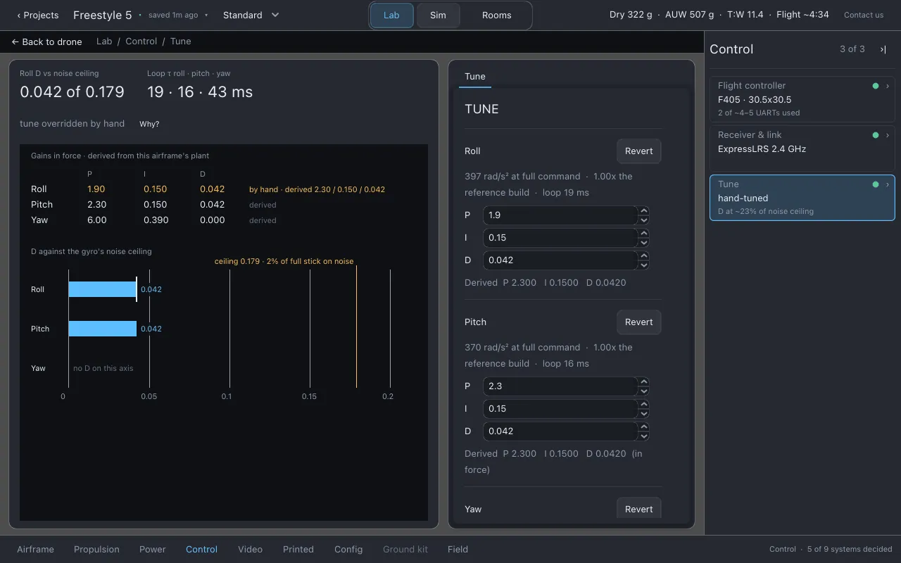Viewport: 901px width, 563px height.
Task: Revert the Pitch tune values
Action: [x=638, y=322]
